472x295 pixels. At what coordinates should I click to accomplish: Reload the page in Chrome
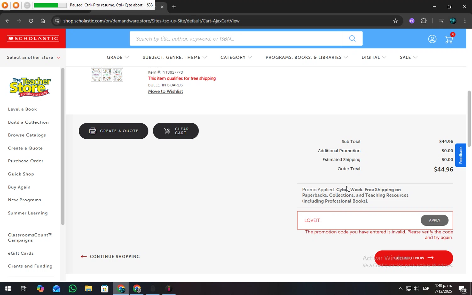tap(31, 21)
